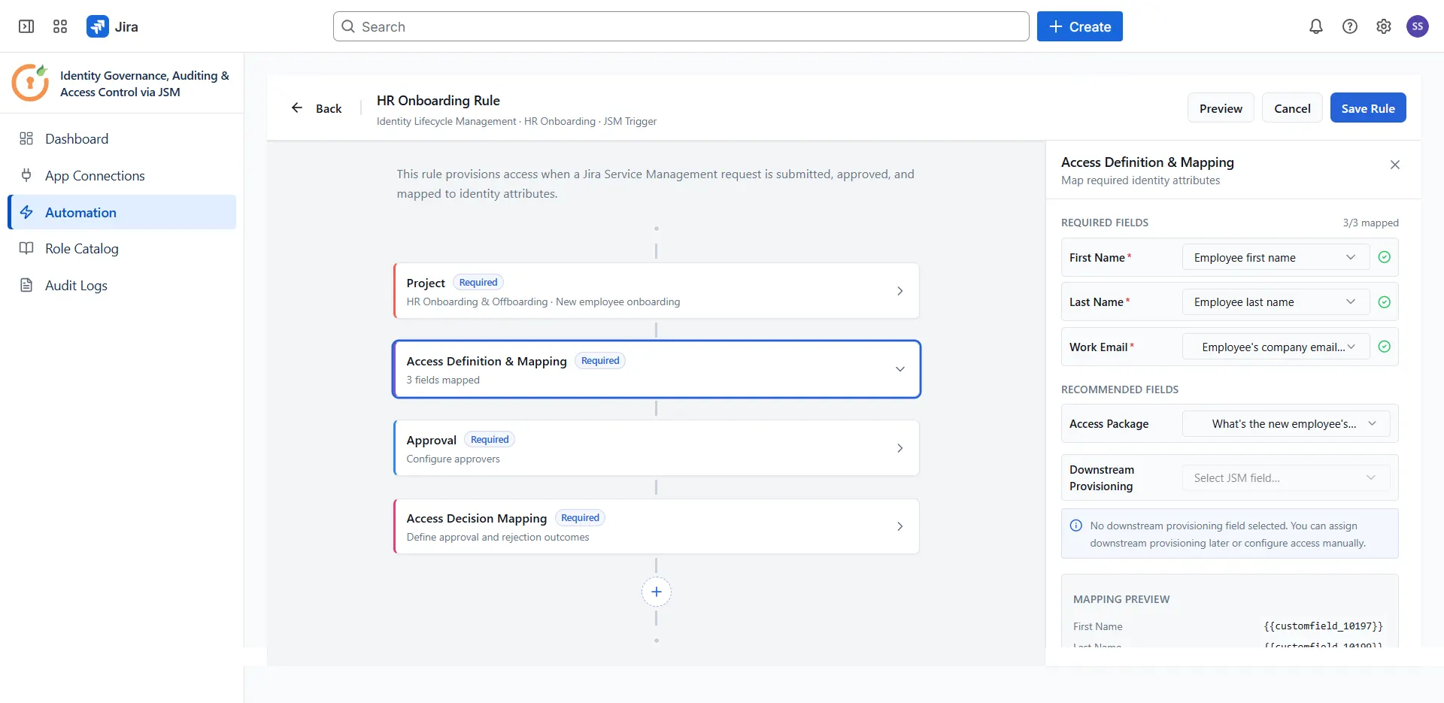Open the help question mark icon
The width and height of the screenshot is (1444, 703).
coord(1350,26)
